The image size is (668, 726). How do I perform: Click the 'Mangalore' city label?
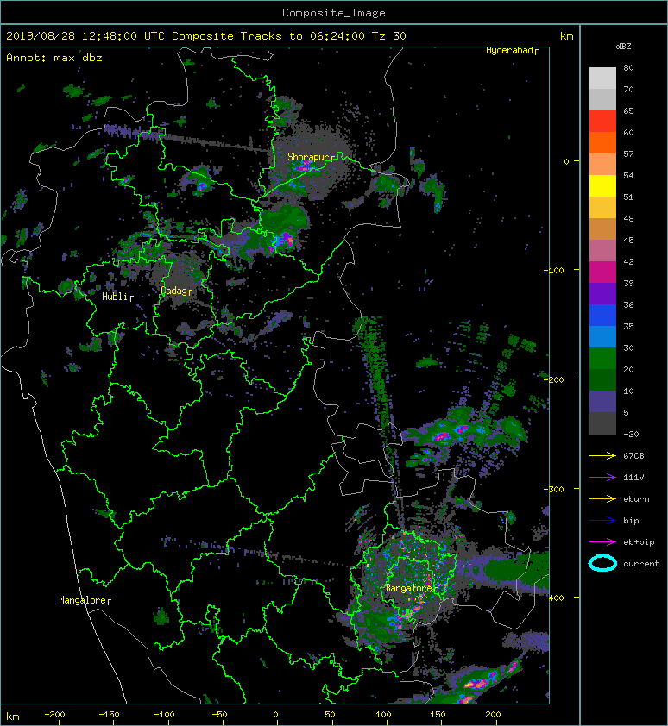(83, 600)
